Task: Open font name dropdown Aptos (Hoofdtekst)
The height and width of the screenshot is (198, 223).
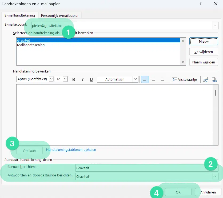Action: pyautogui.click(x=51, y=79)
